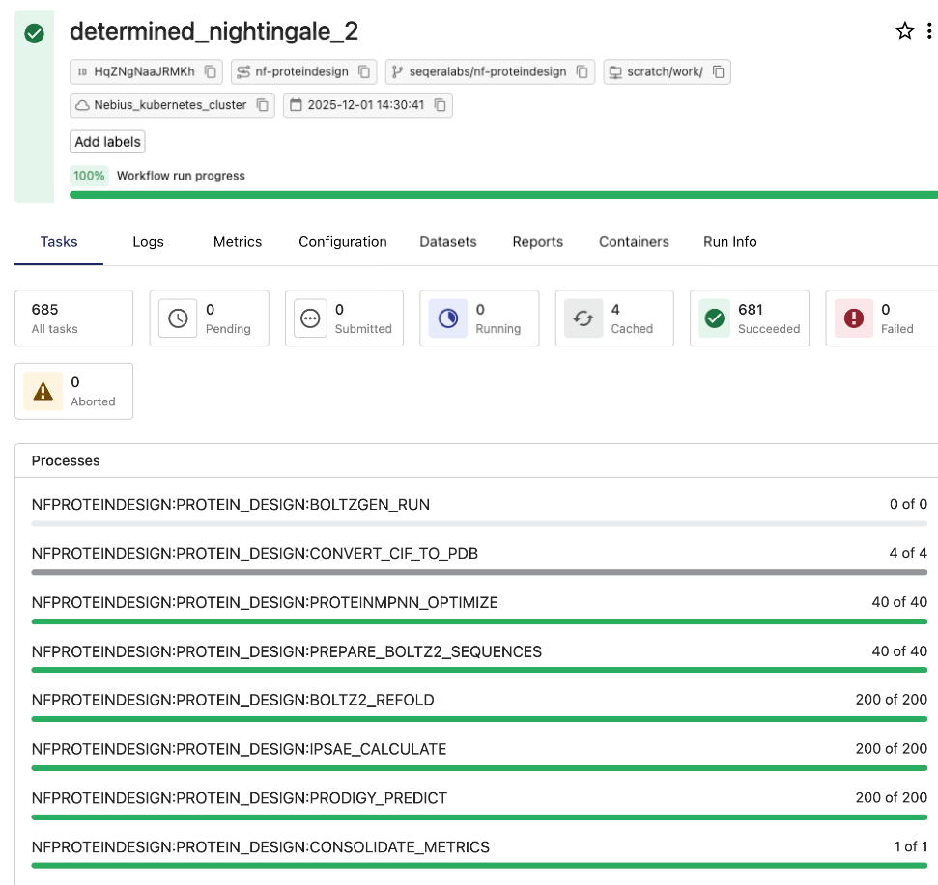Switch to the Logs tab
Screen dimensions: 938x885
pyautogui.click(x=148, y=242)
